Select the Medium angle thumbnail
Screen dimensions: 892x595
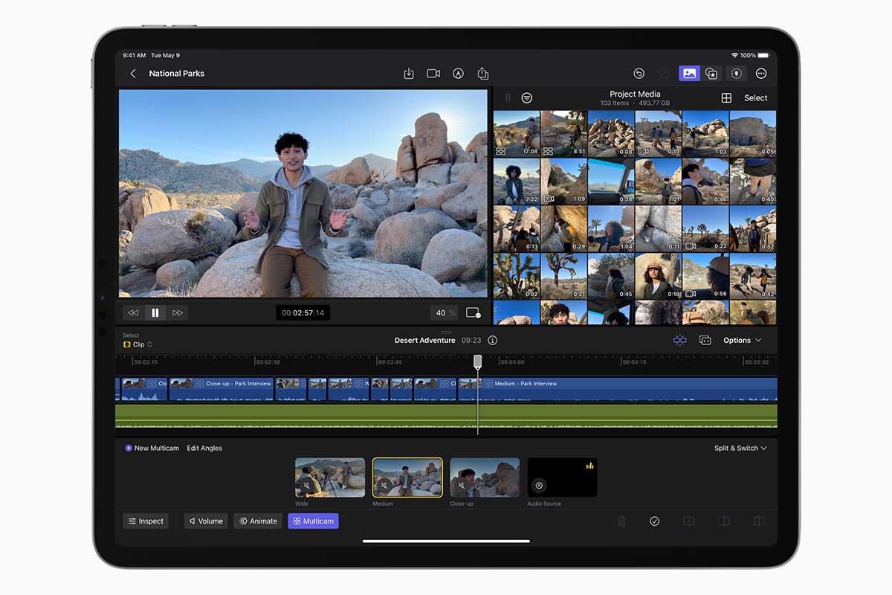point(407,477)
